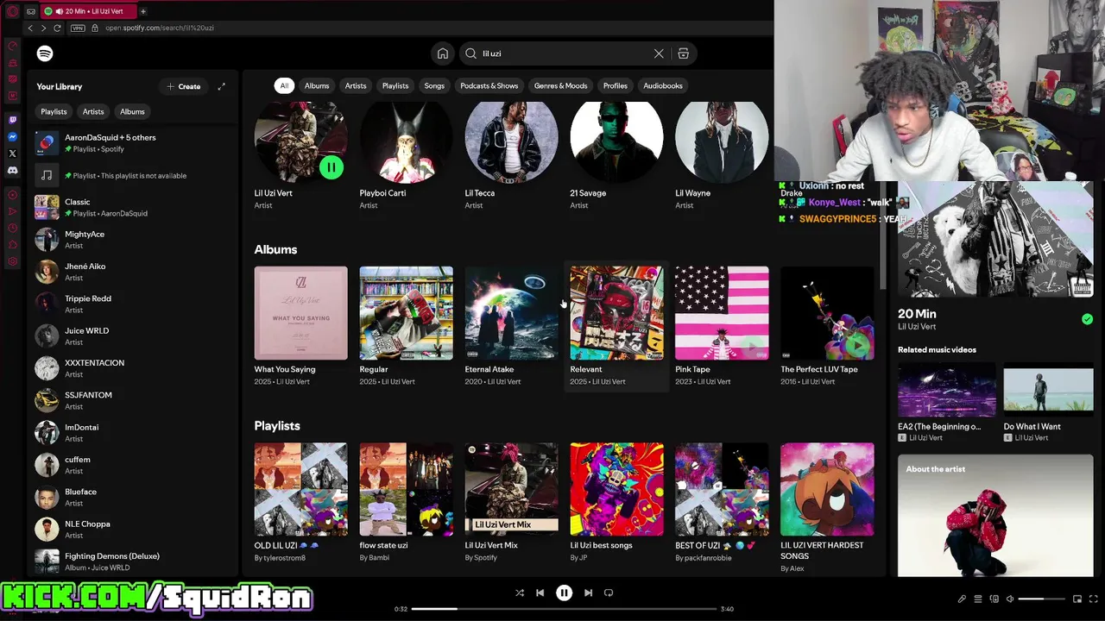
Task: Switch to the Songs search tab
Action: 434,85
